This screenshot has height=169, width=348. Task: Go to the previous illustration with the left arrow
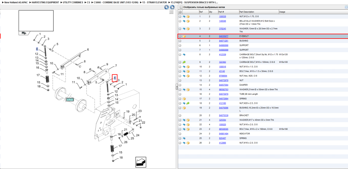click(x=166, y=7)
